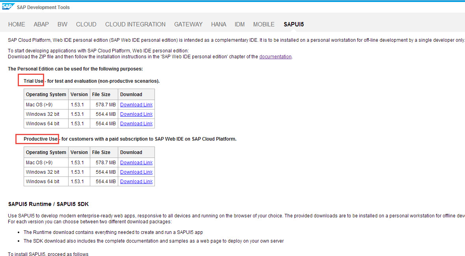Switch to the ABAP tab
Screen dimensions: 465x256
pyautogui.click(x=41, y=24)
